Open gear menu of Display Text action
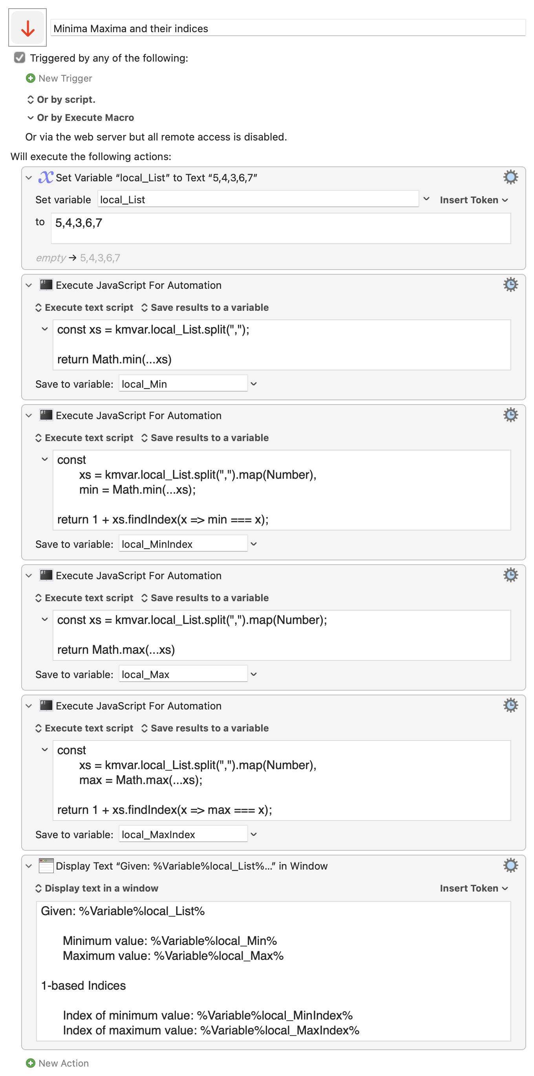 click(x=510, y=866)
